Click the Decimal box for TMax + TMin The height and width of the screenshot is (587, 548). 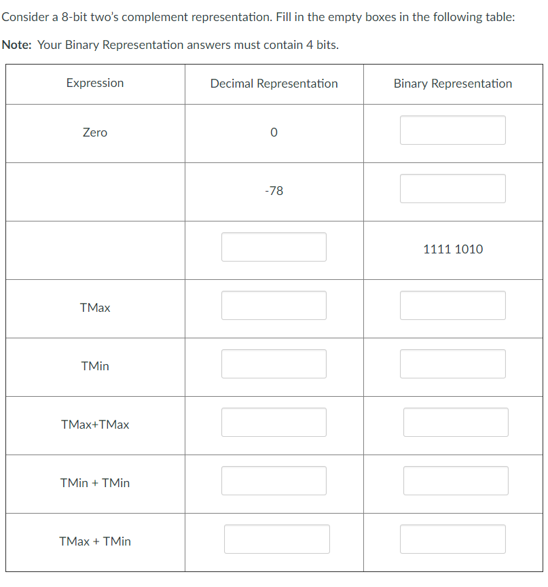(276, 539)
